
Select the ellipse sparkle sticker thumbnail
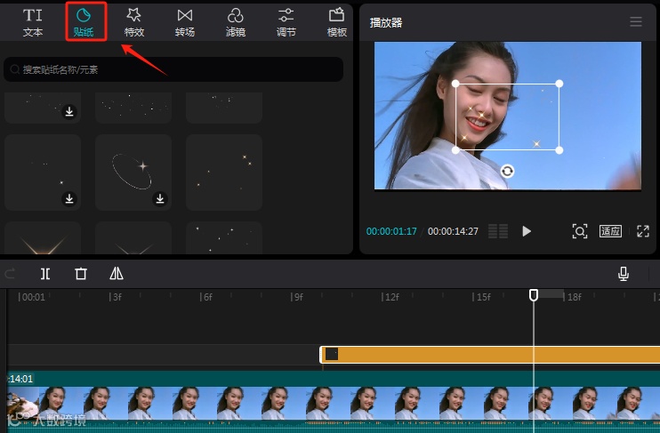133,172
